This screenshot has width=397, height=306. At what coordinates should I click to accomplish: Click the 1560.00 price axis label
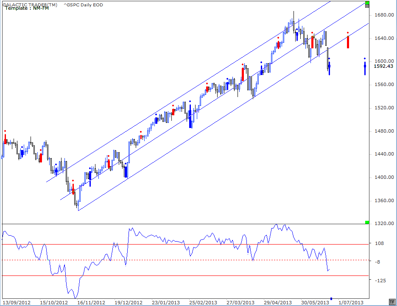click(384, 84)
